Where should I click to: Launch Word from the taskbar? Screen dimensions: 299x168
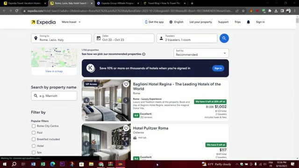(x=33, y=164)
